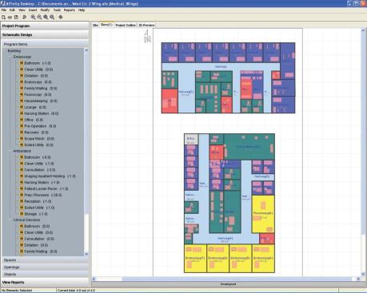This screenshot has height=293, width=367.
Task: Collapse the Endoscopy tree group
Action: 10,57
